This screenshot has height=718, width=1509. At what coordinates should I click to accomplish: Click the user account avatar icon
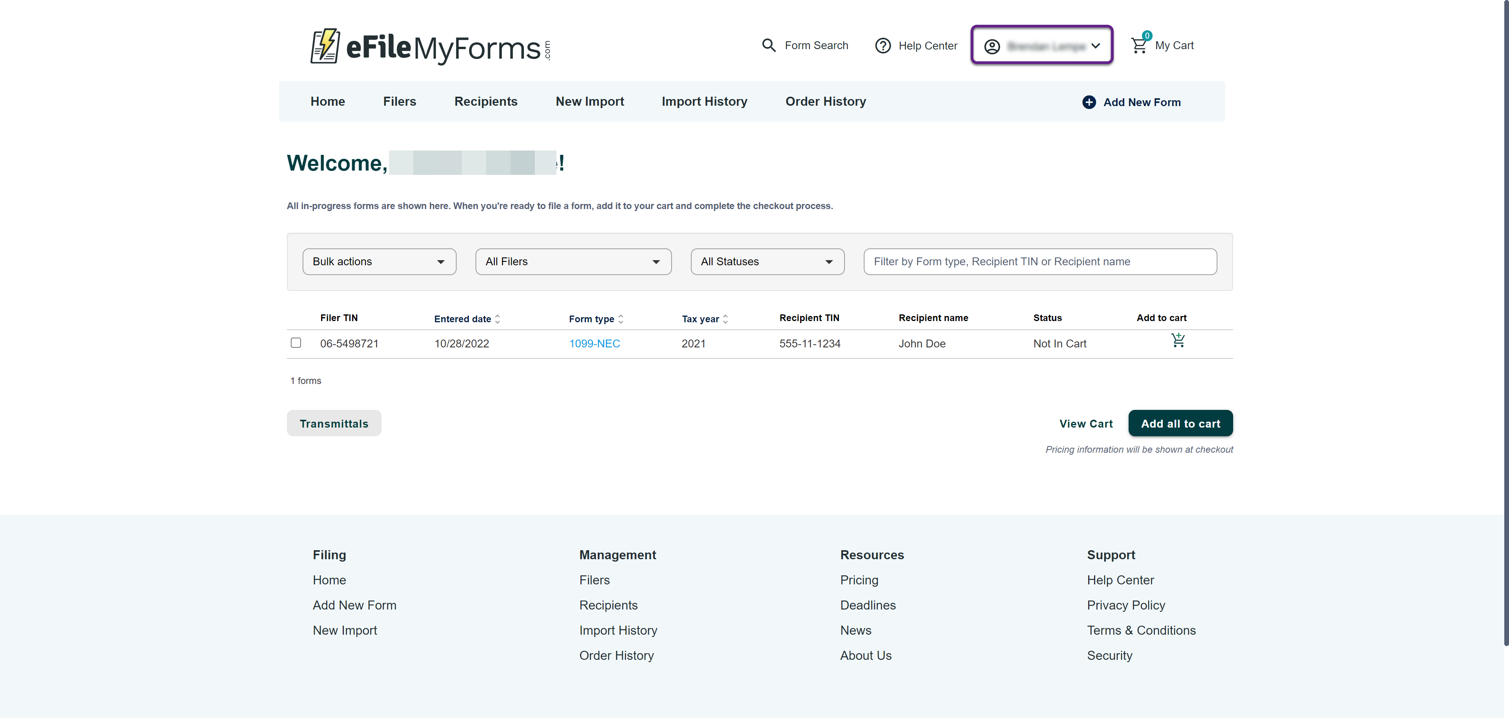tap(992, 46)
